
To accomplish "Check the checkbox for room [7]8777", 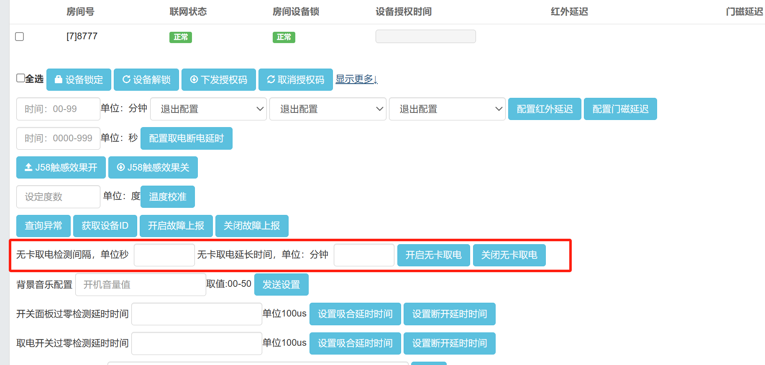I will pyautogui.click(x=20, y=37).
